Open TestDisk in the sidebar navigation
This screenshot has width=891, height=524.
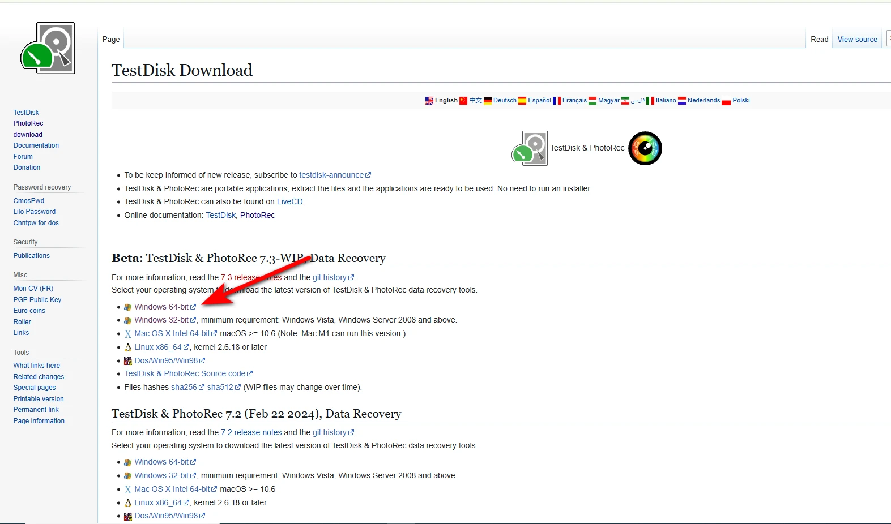[26, 113]
